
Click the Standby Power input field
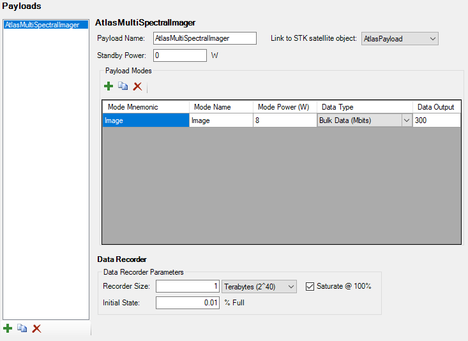[x=179, y=55]
